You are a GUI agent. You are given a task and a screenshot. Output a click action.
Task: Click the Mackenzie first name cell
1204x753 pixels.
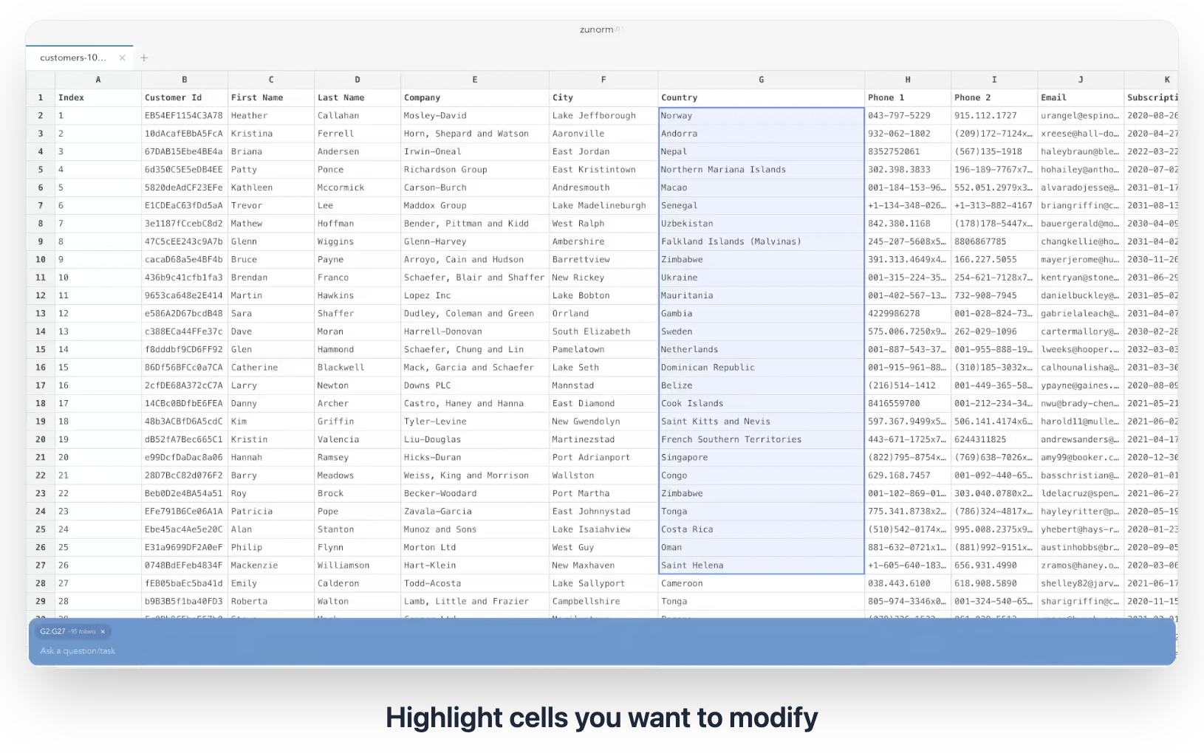tap(271, 565)
